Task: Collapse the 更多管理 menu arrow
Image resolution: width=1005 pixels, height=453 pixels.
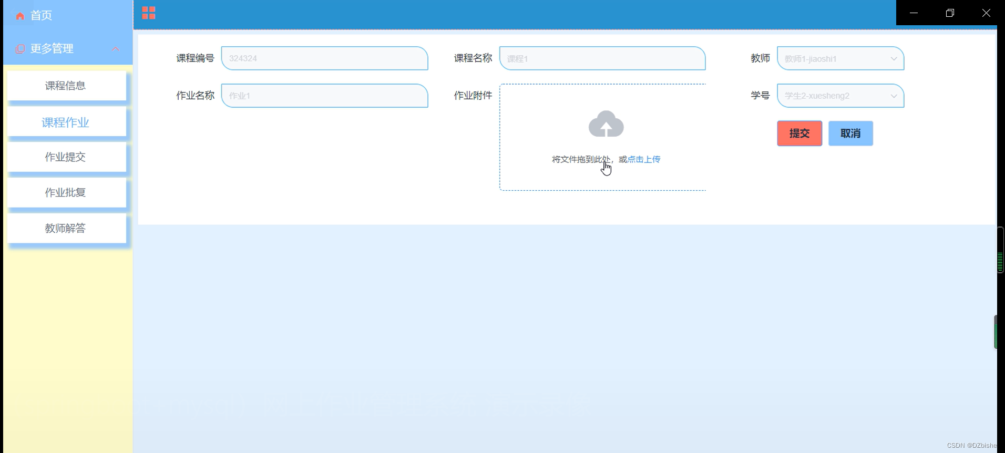Action: (116, 49)
